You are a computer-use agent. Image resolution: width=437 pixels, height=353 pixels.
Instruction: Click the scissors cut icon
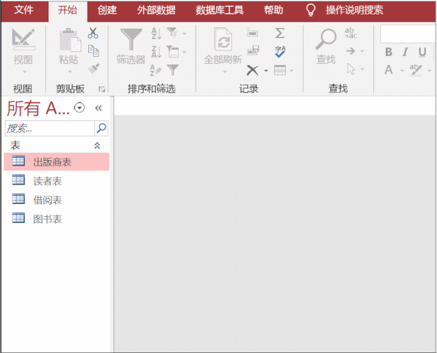tap(94, 33)
